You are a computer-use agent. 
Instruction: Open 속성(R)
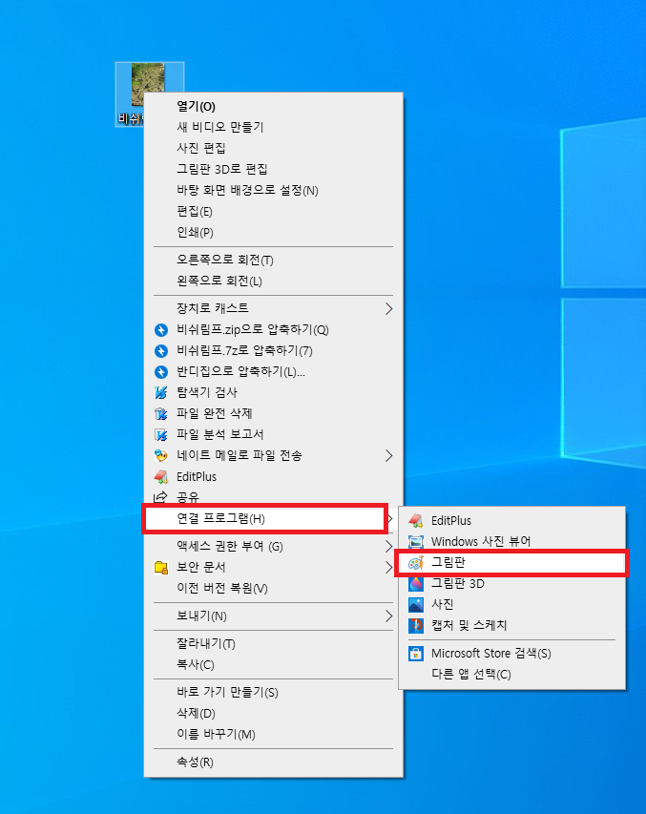[x=273, y=762]
